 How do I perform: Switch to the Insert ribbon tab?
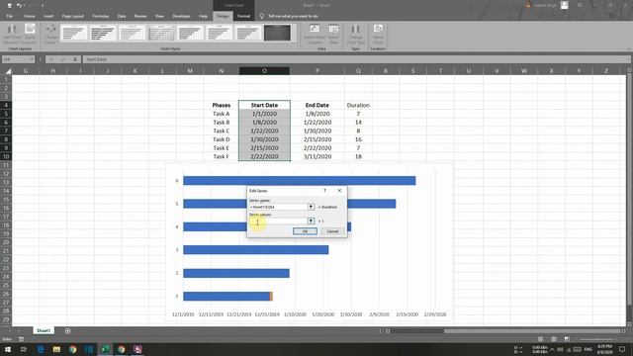[x=48, y=16]
